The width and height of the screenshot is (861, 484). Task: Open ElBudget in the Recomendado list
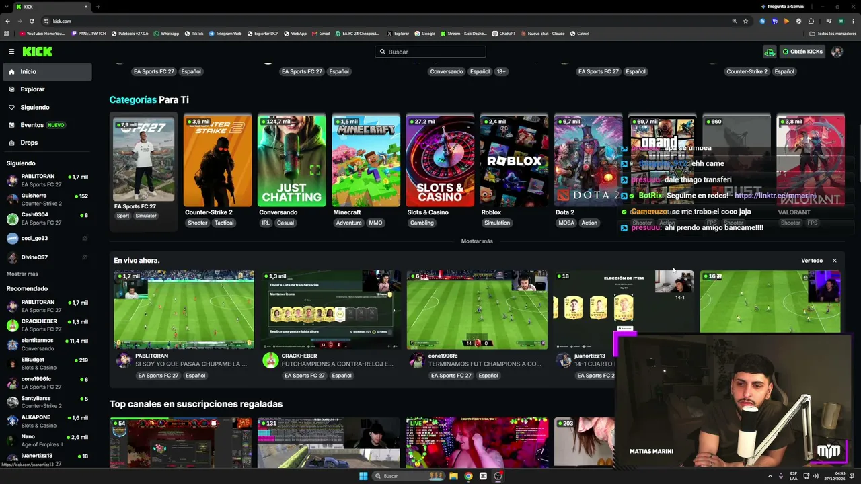[47, 364]
